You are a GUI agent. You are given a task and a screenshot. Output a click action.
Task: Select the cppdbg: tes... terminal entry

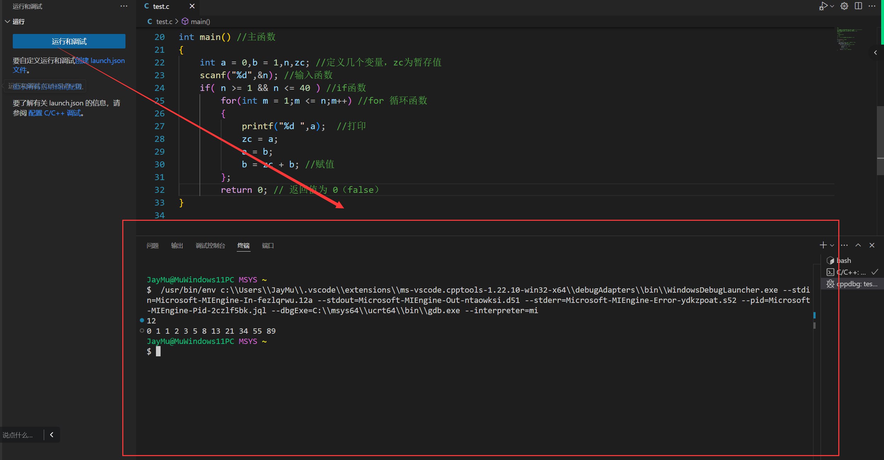tap(852, 284)
